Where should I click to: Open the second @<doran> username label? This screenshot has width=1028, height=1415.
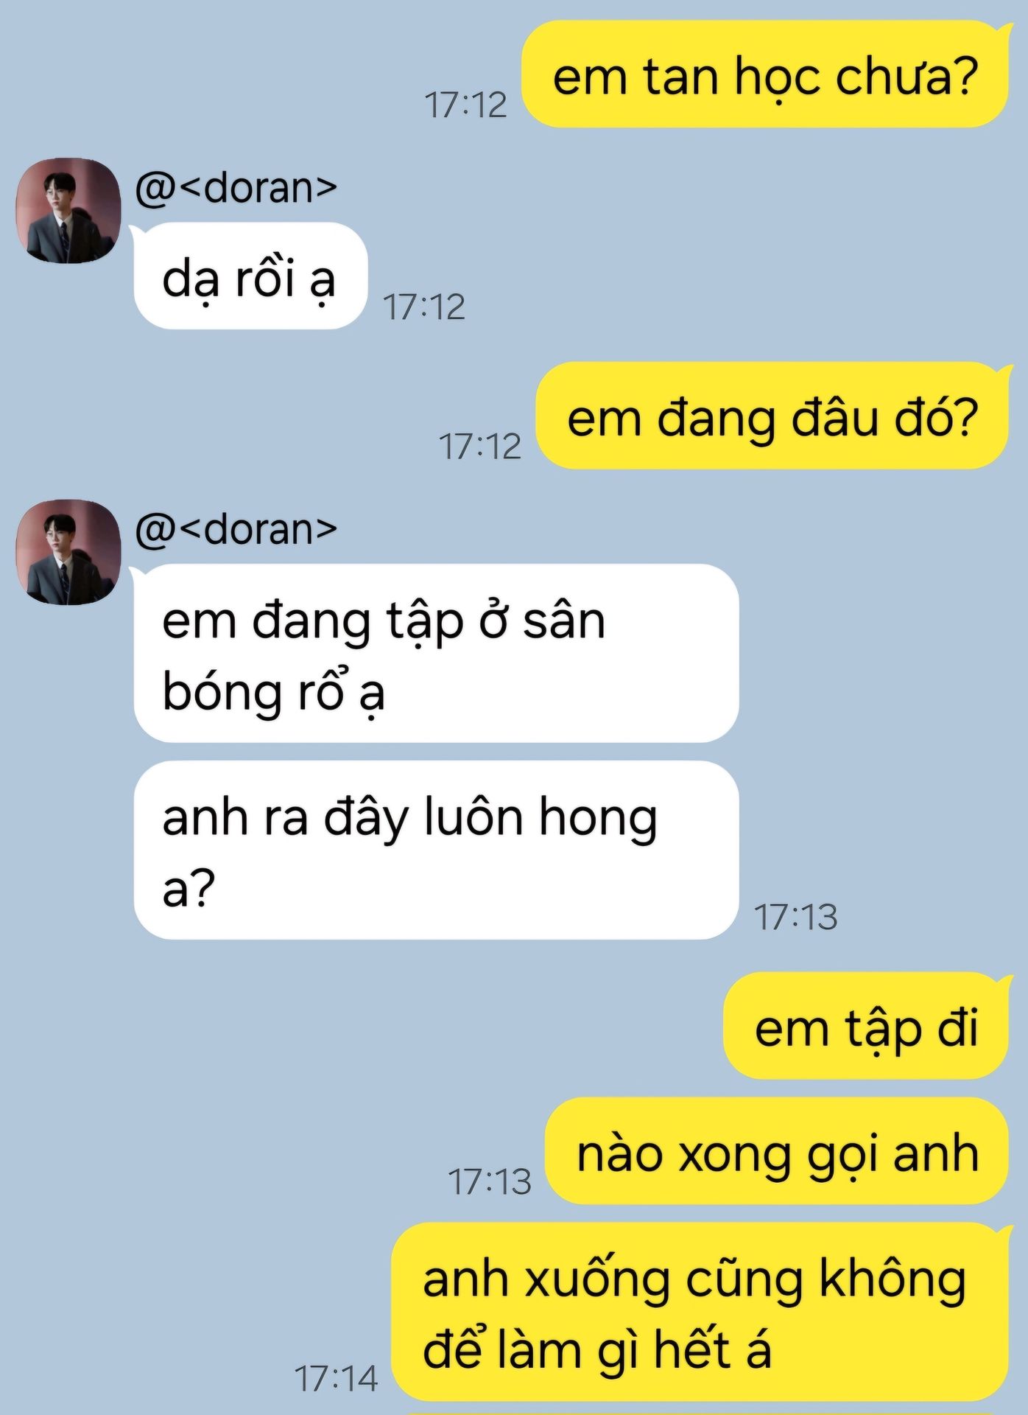[x=236, y=530]
